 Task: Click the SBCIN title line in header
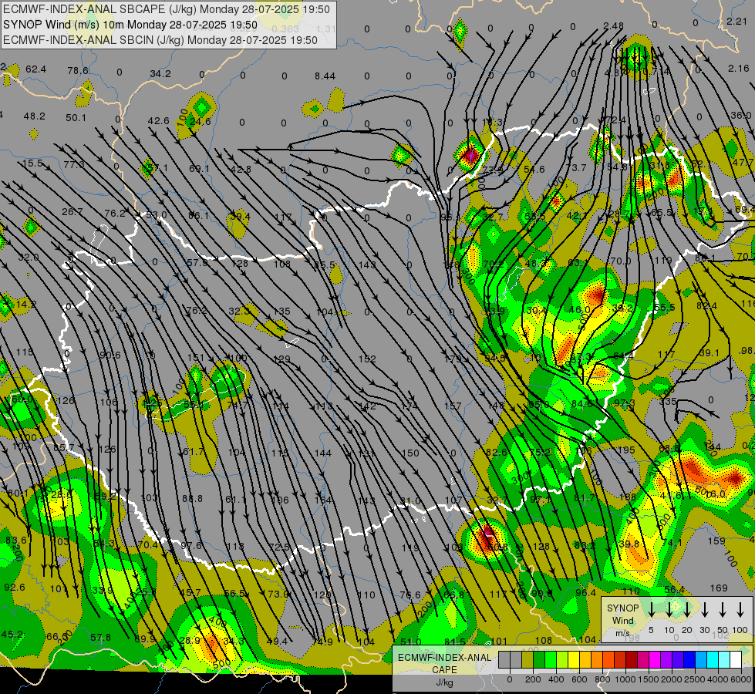pyautogui.click(x=160, y=40)
